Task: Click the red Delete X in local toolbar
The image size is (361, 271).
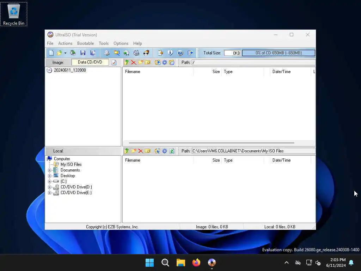Action: coord(141,151)
